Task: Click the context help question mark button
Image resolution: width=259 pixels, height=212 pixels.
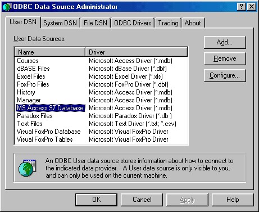Action: click(x=242, y=7)
